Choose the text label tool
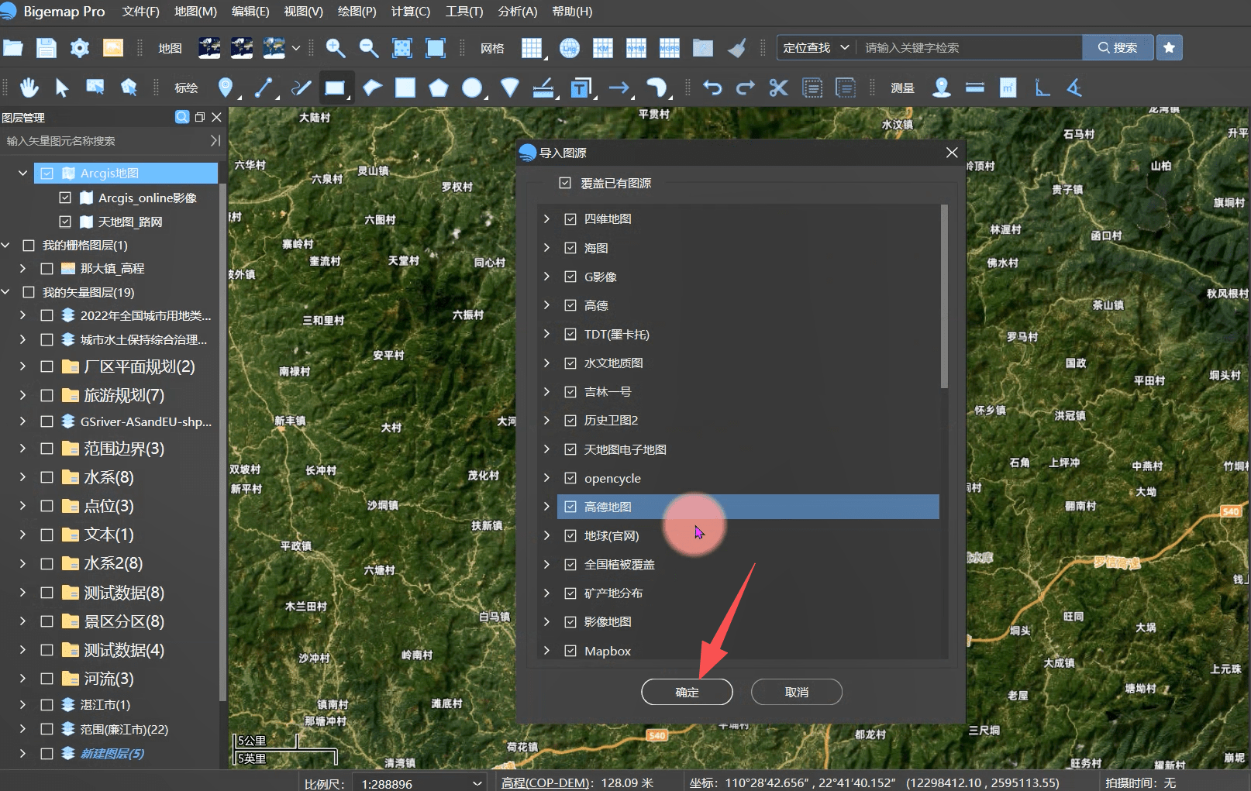This screenshot has width=1251, height=791. [580, 88]
